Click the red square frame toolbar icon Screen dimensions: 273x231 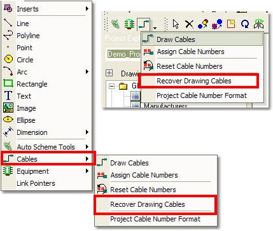[231, 24]
